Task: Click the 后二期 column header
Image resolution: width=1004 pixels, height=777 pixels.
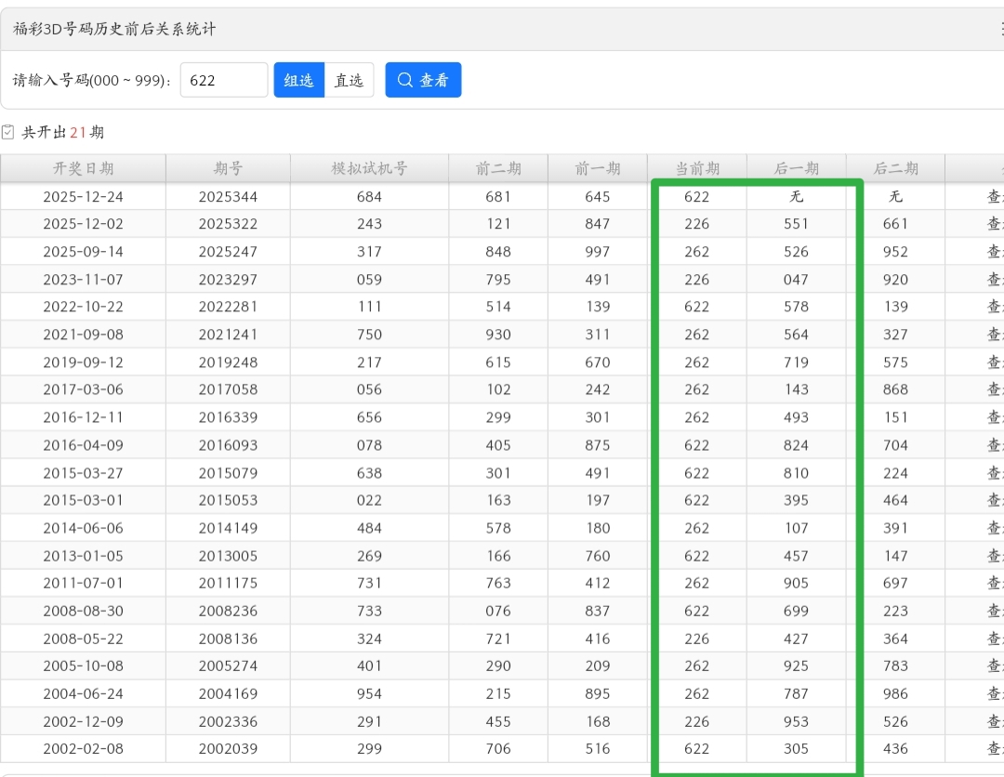Action: tap(895, 168)
